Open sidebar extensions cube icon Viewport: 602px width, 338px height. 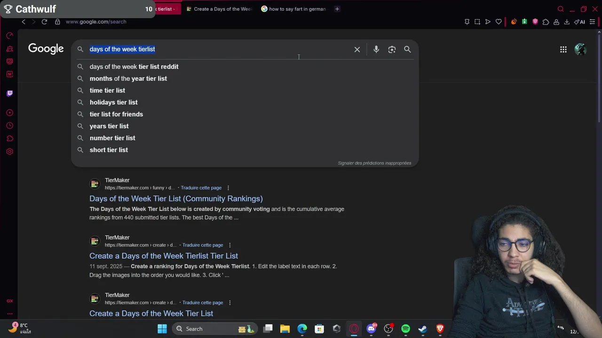click(9, 138)
